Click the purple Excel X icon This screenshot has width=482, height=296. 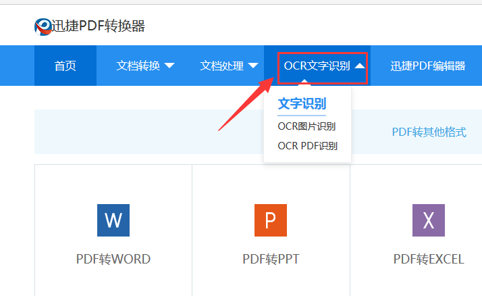tap(429, 220)
